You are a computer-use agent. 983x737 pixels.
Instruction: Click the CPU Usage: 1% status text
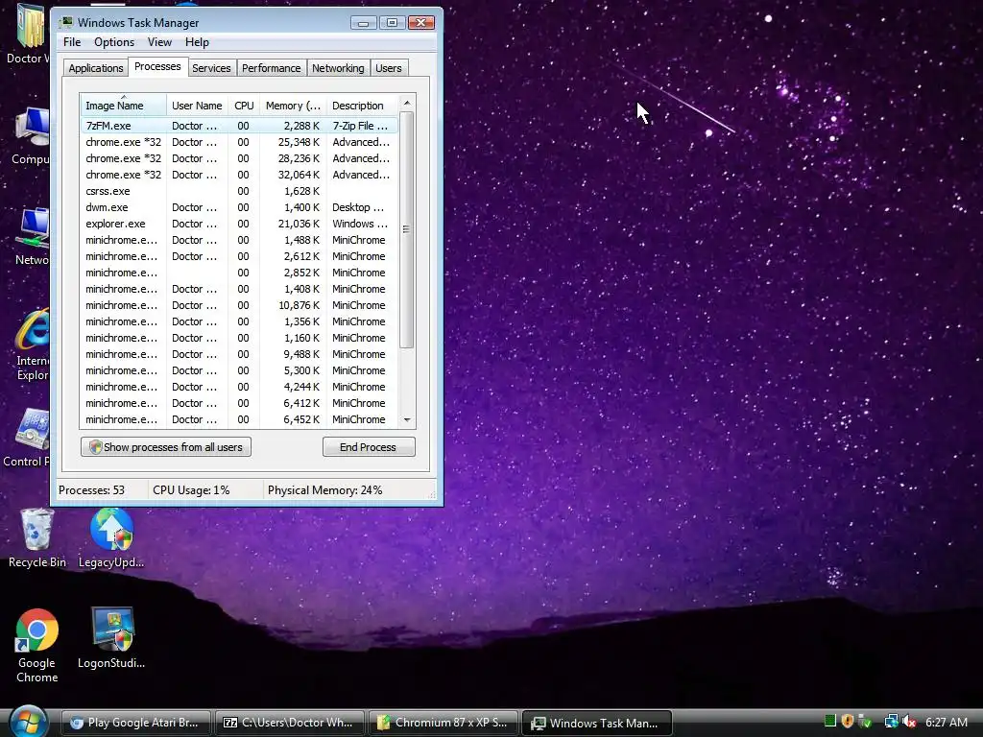(x=191, y=490)
